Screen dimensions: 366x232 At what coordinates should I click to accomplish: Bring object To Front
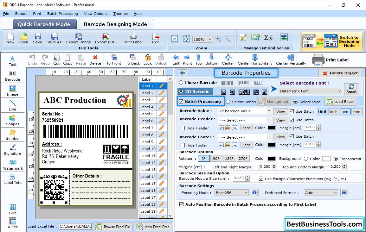coord(114,60)
